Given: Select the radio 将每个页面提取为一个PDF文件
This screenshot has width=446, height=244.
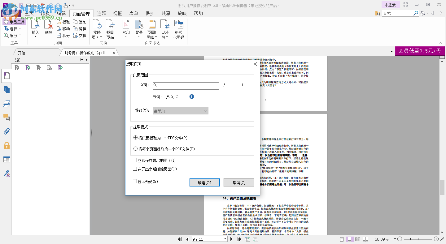Looking at the screenshot, I should pos(135,148).
